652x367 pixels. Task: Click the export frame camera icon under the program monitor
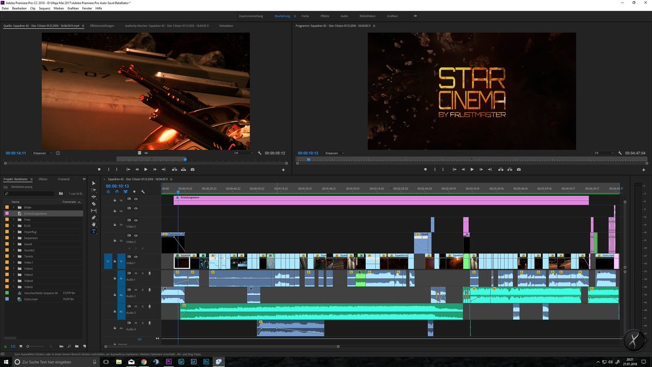[519, 169]
